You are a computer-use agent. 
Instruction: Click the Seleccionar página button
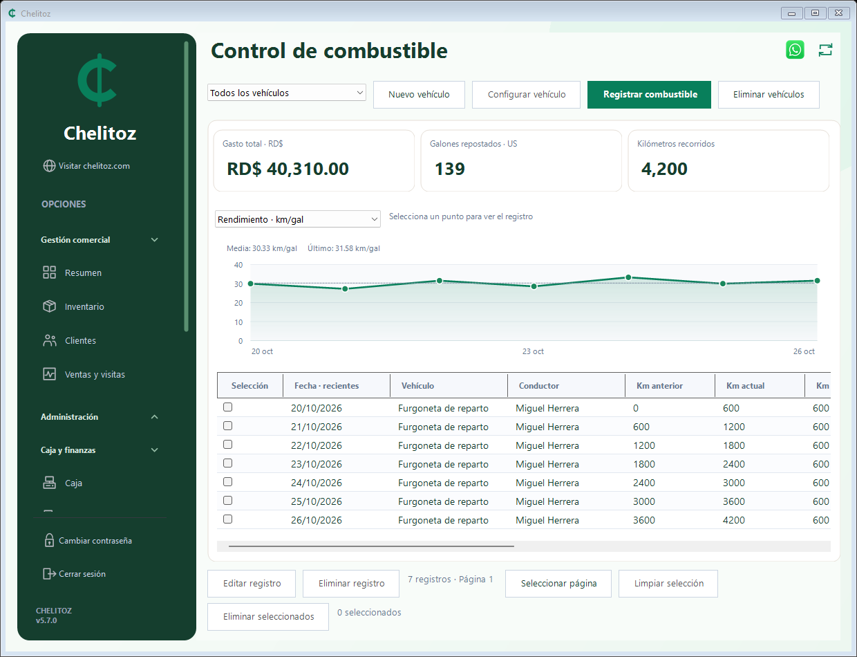pos(558,584)
